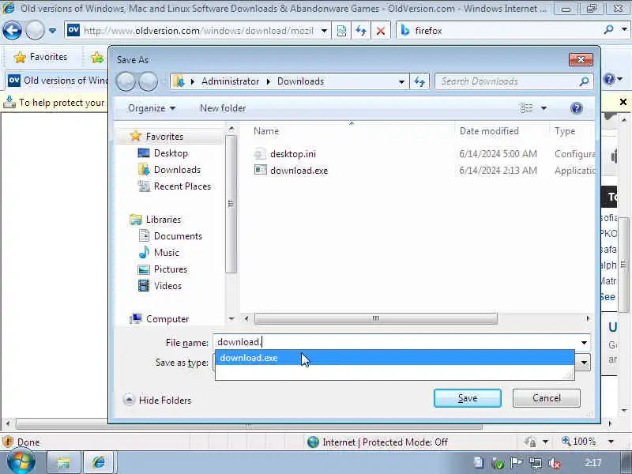Select Recent Places in navigation pane
This screenshot has height=474, width=632.
[182, 186]
